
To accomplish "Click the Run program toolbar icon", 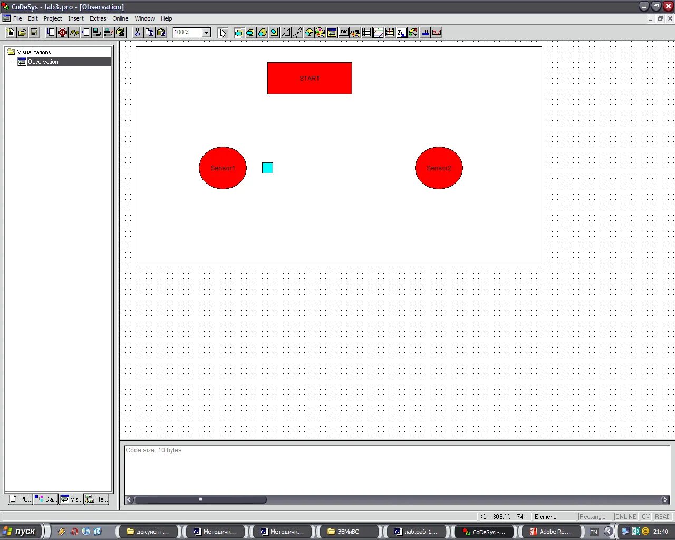I will click(51, 33).
